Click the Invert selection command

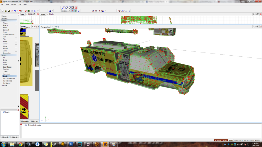click(5, 62)
